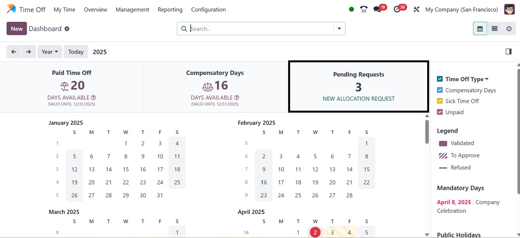This screenshot has height=238, width=520.
Task: Click New Allocation Request link
Action: [x=358, y=99]
